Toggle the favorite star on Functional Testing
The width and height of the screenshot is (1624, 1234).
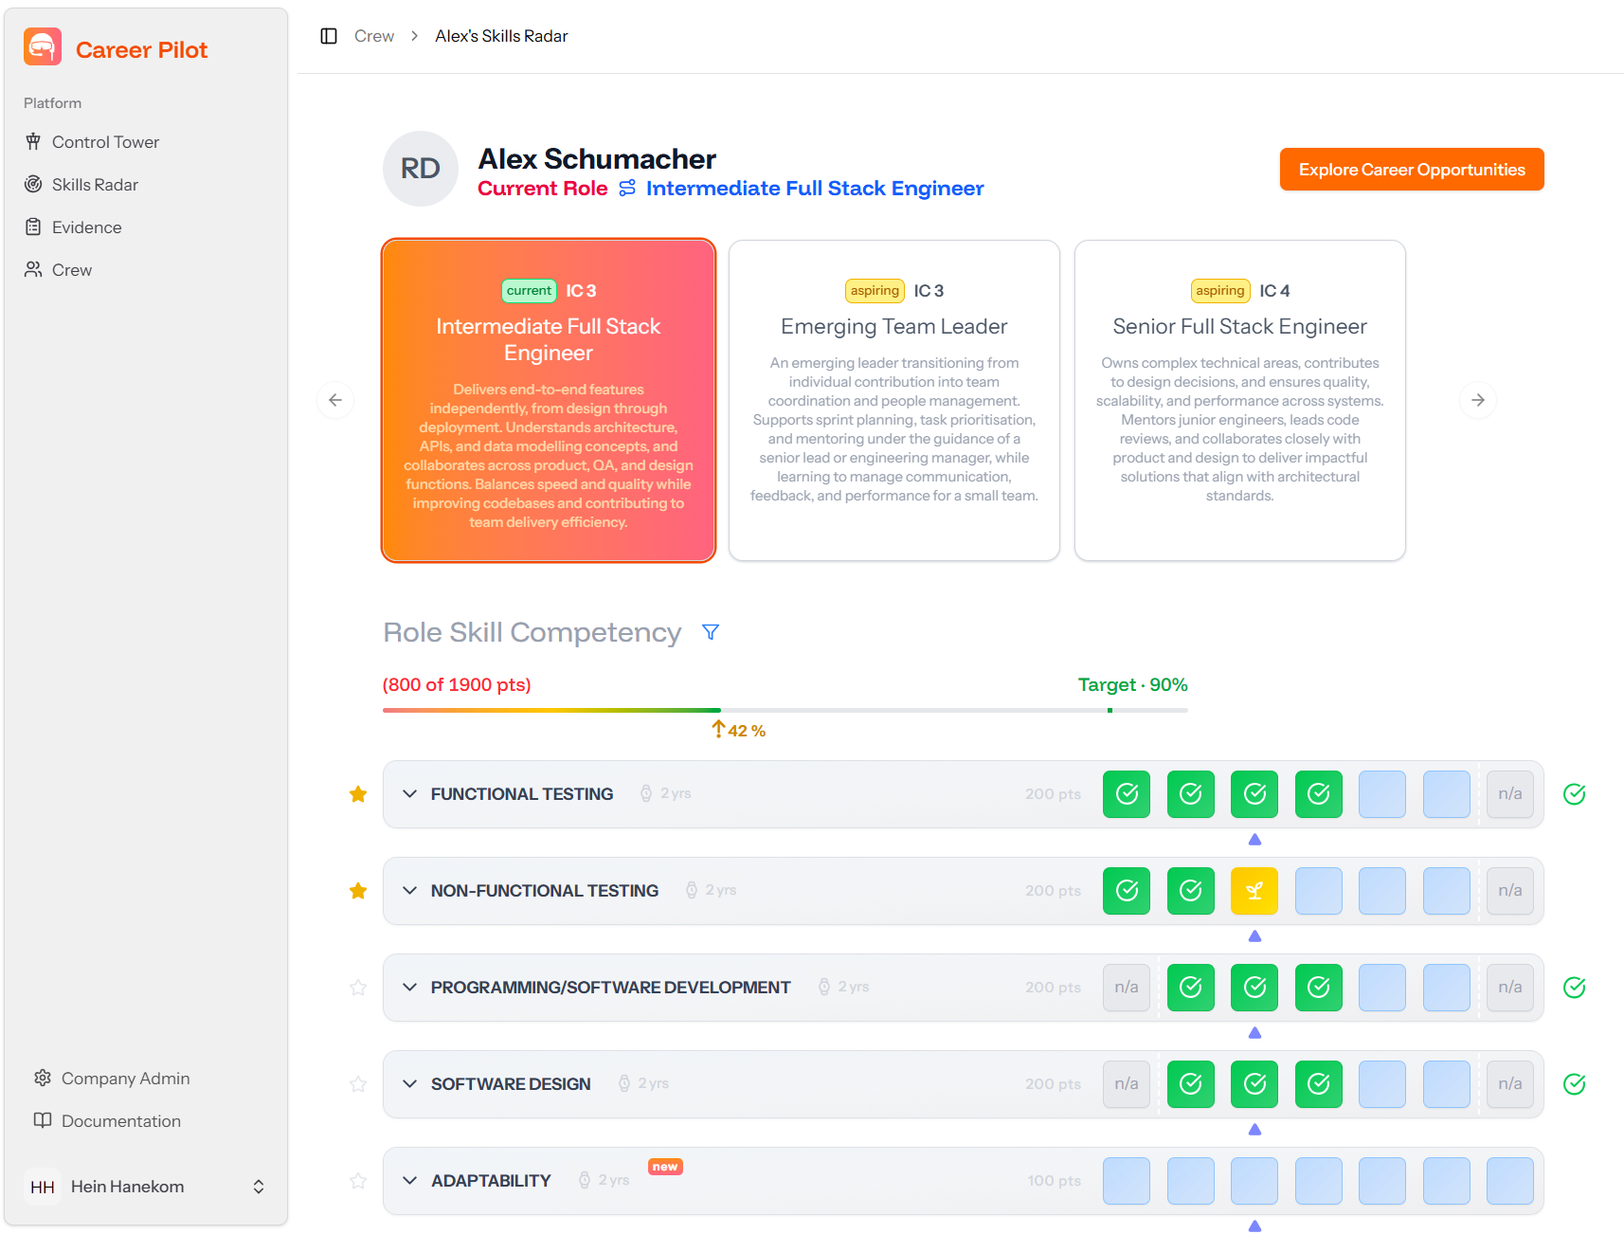pyautogui.click(x=358, y=794)
